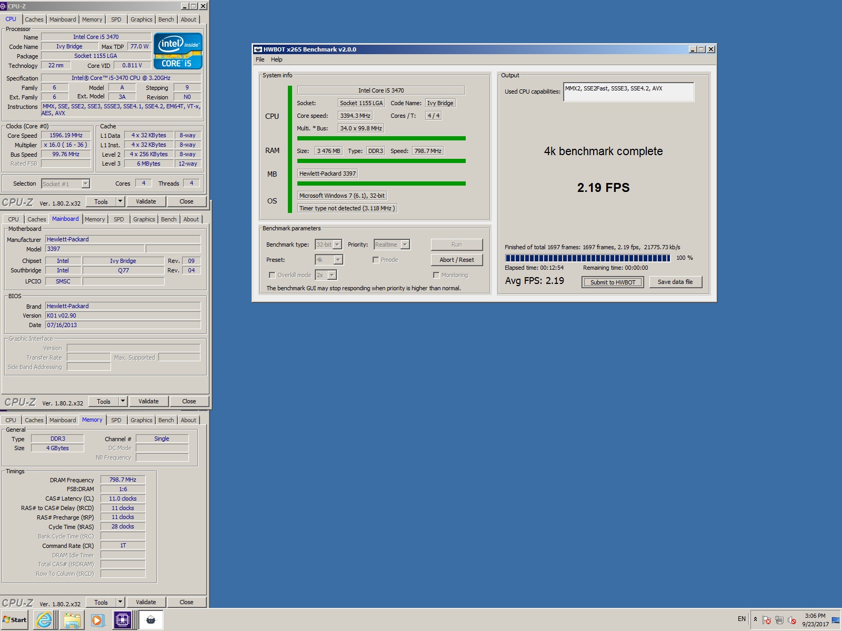Click Validate in the Memory CPU-Z window

pos(146,602)
